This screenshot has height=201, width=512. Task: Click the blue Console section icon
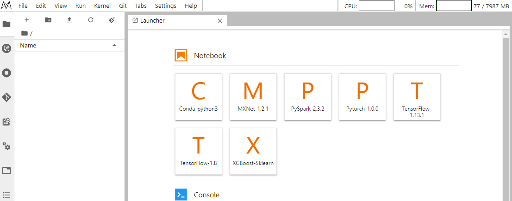(181, 195)
